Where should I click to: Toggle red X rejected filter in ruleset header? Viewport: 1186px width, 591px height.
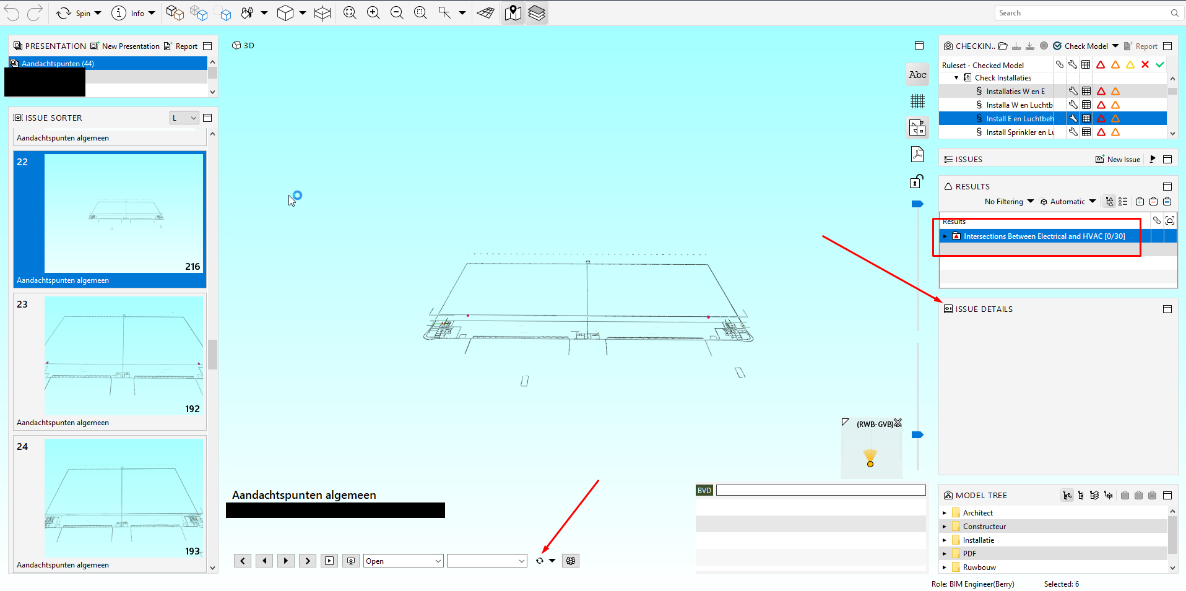1145,64
